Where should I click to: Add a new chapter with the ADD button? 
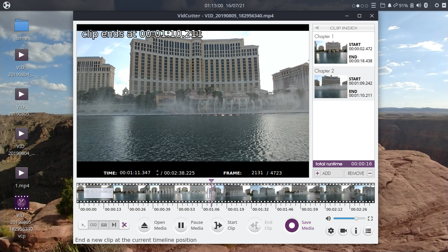click(x=328, y=173)
